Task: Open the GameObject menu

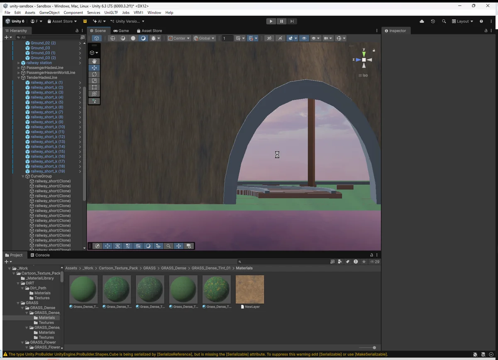Action: (49, 12)
